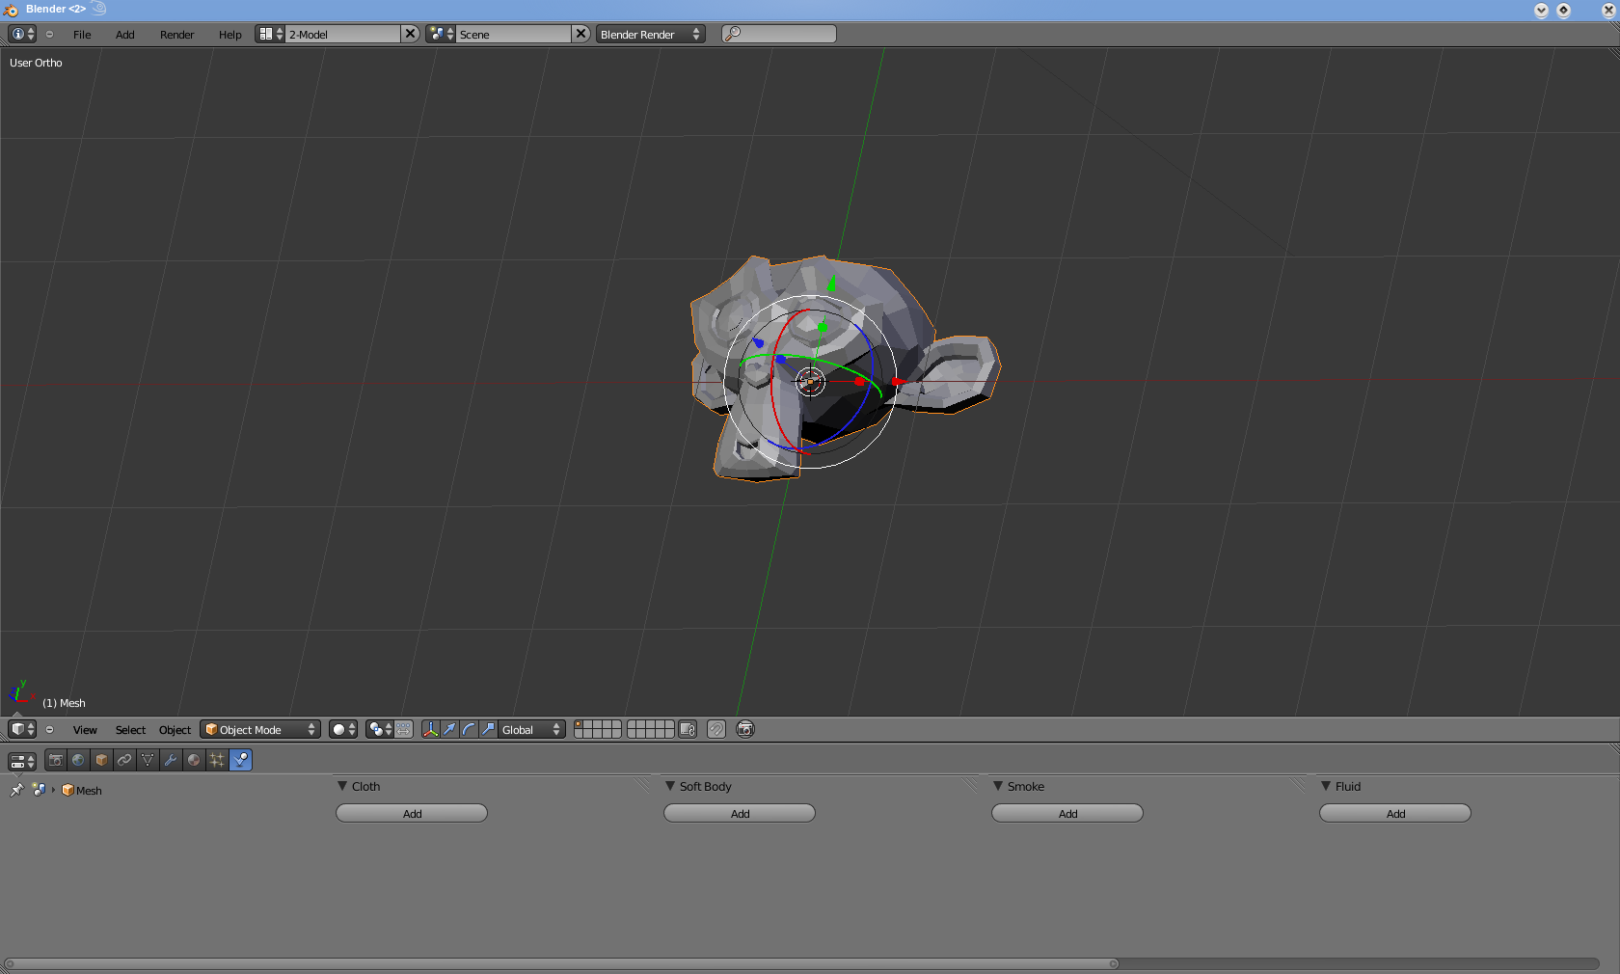Open the World properties globe tab
The width and height of the screenshot is (1620, 974).
click(x=79, y=760)
